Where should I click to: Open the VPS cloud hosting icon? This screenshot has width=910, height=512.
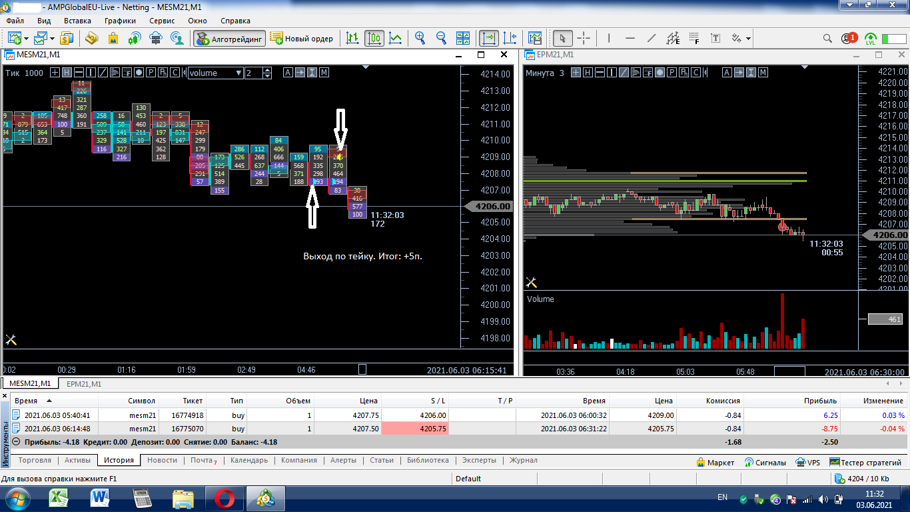(x=156, y=38)
